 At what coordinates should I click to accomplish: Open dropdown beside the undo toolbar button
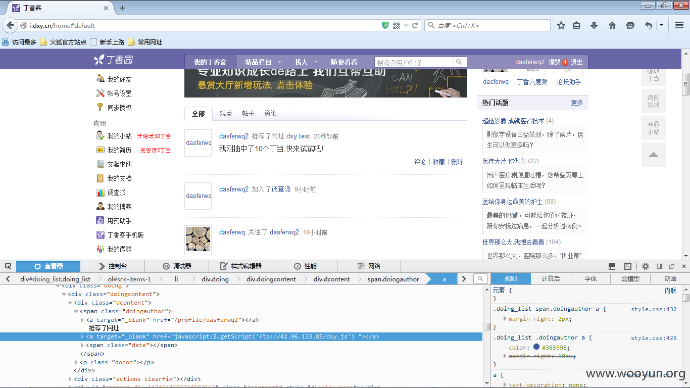tap(661, 25)
